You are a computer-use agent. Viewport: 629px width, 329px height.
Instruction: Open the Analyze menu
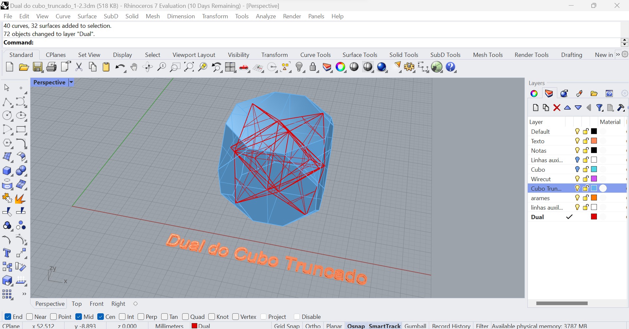point(266,16)
